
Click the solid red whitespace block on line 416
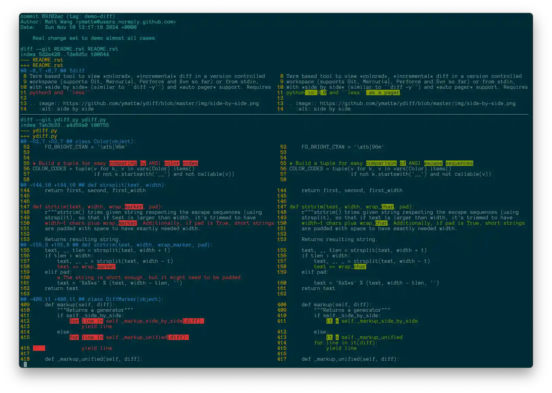39,348
